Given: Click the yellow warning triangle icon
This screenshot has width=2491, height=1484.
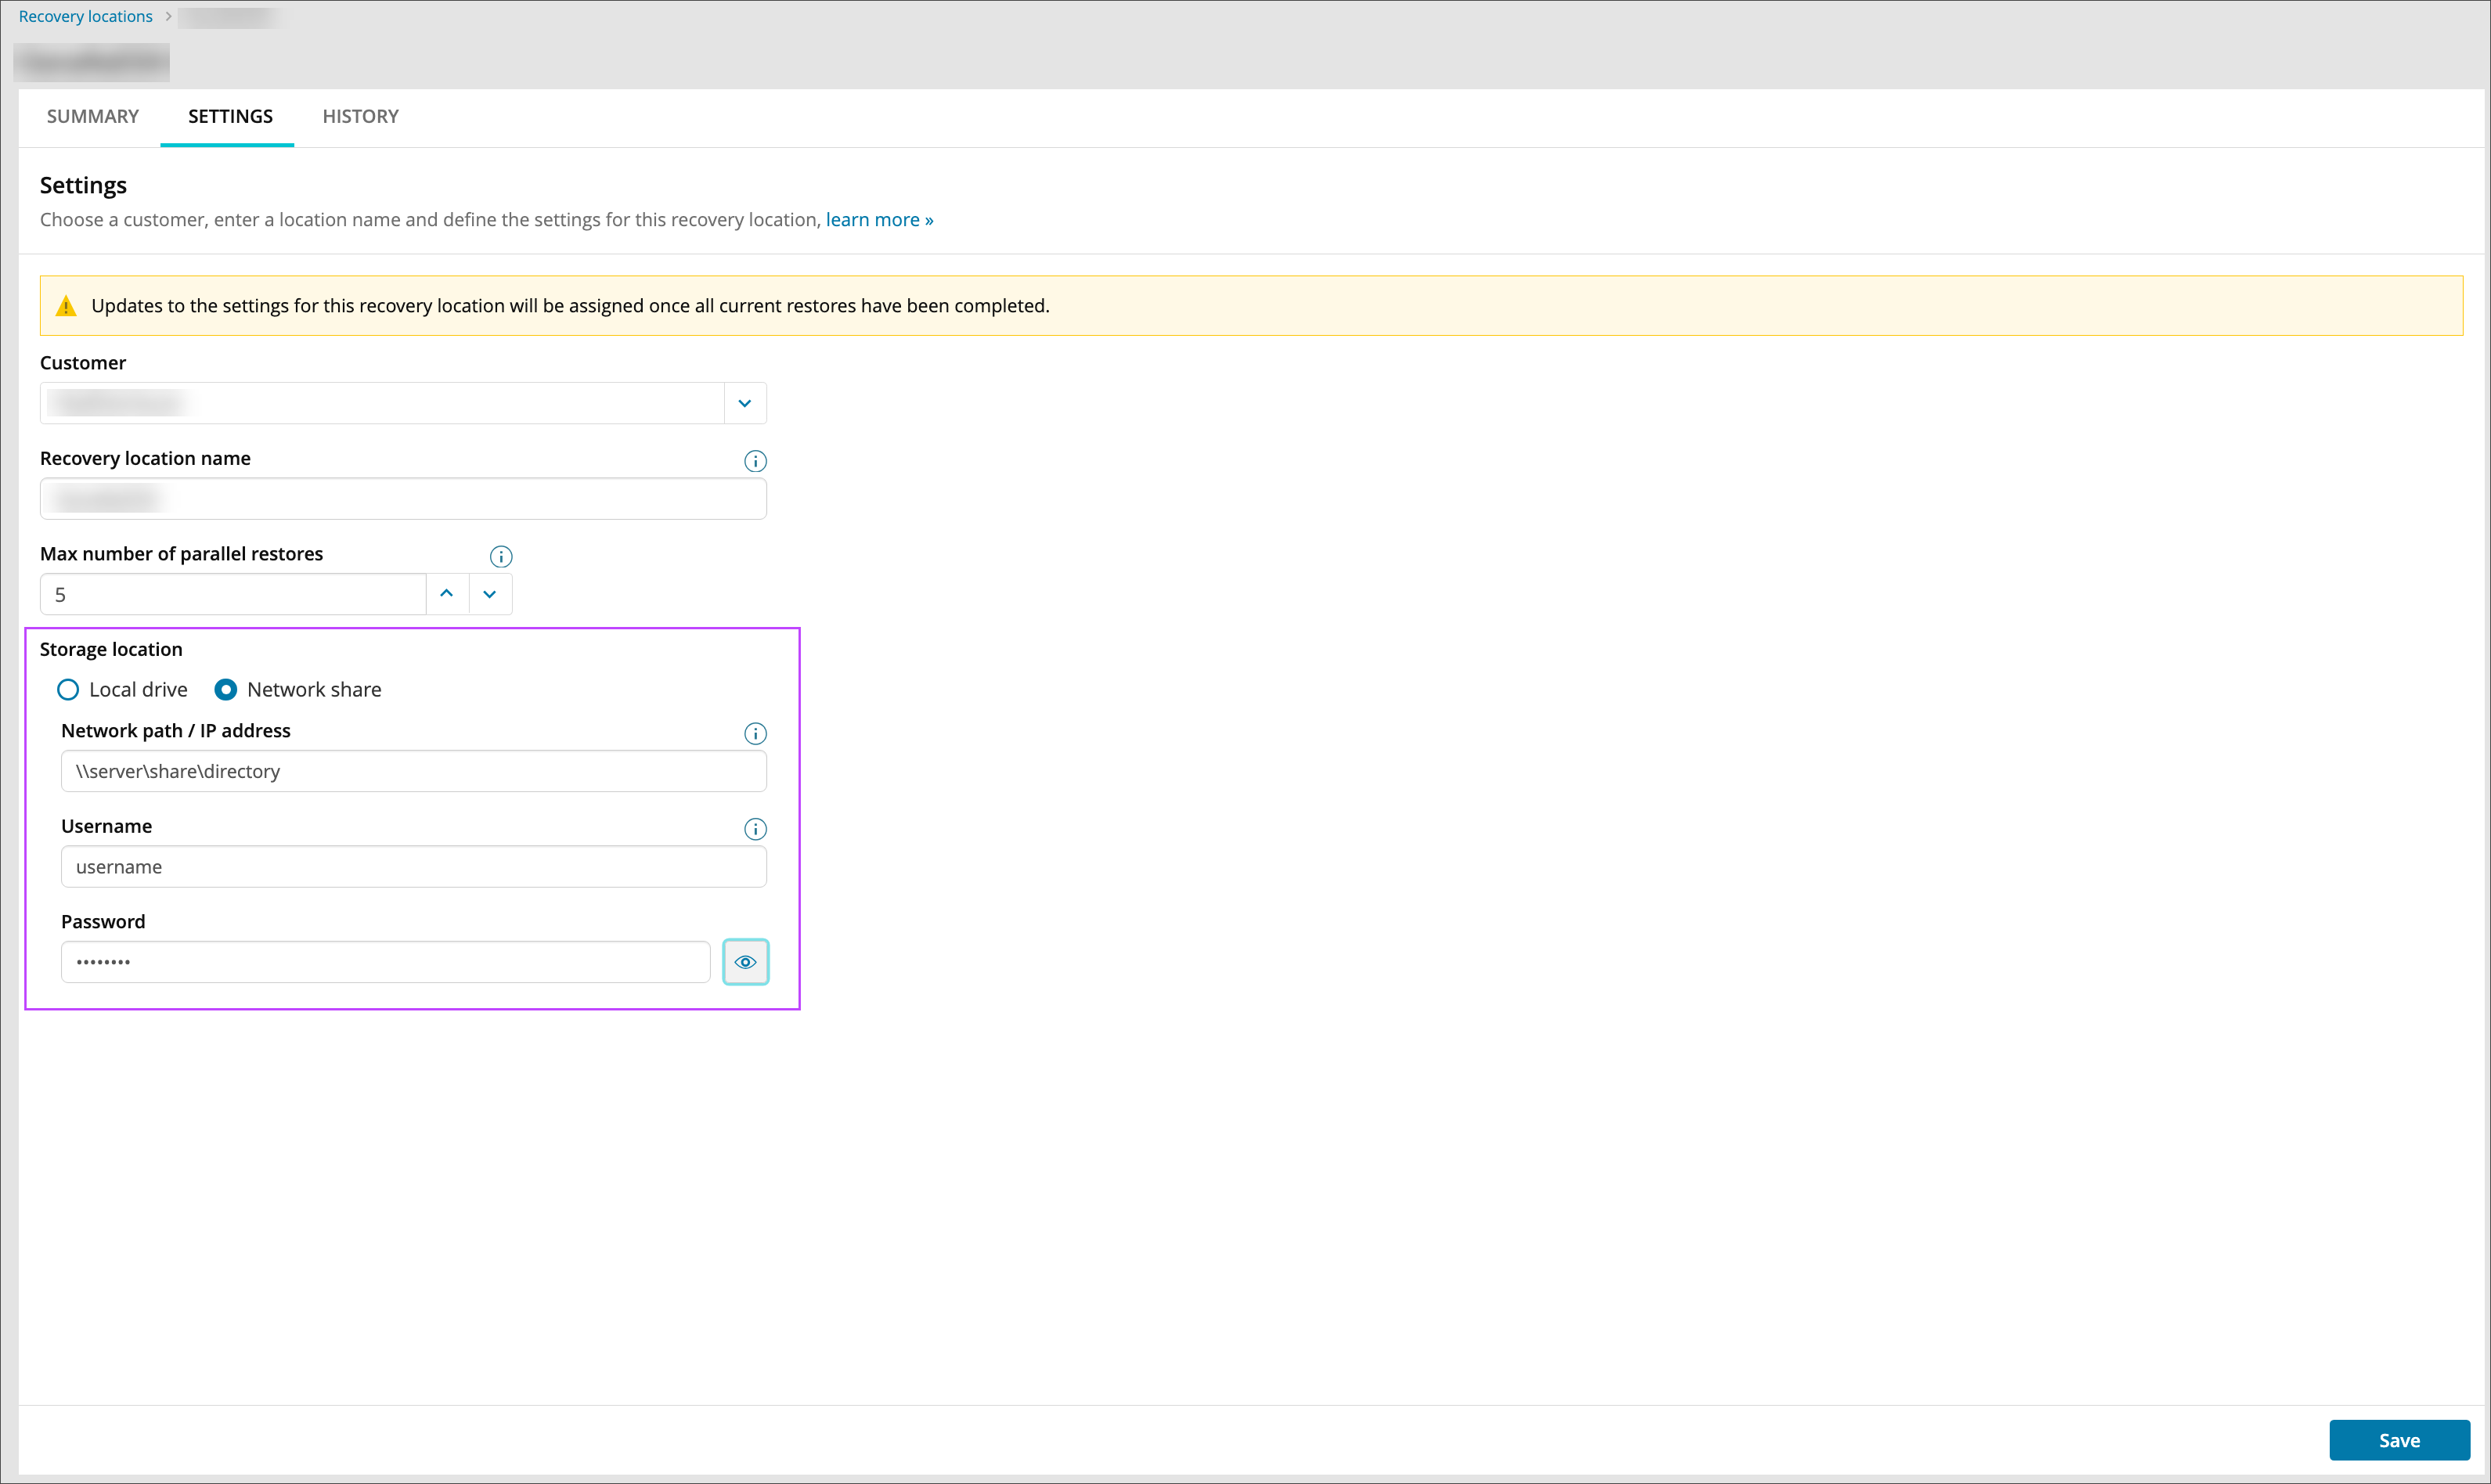Looking at the screenshot, I should pos(66,306).
